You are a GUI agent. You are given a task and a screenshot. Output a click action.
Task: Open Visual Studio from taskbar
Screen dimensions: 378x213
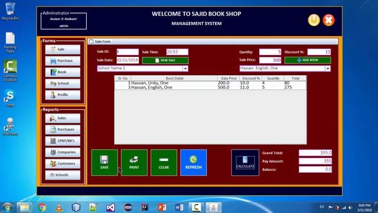pos(110,208)
